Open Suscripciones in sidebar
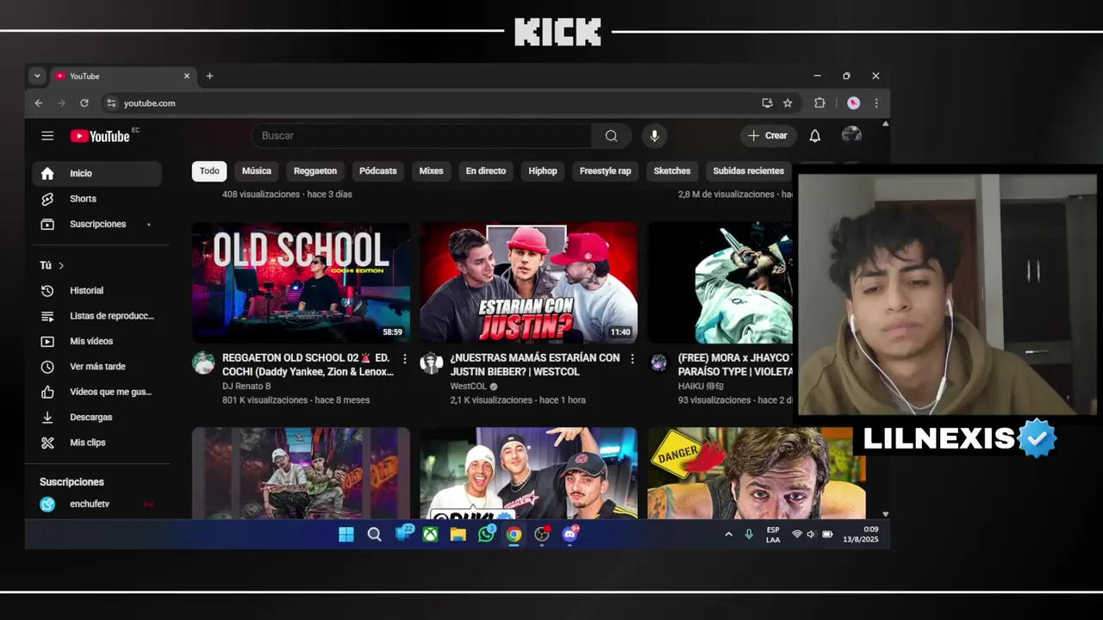The width and height of the screenshot is (1103, 620). coord(97,224)
